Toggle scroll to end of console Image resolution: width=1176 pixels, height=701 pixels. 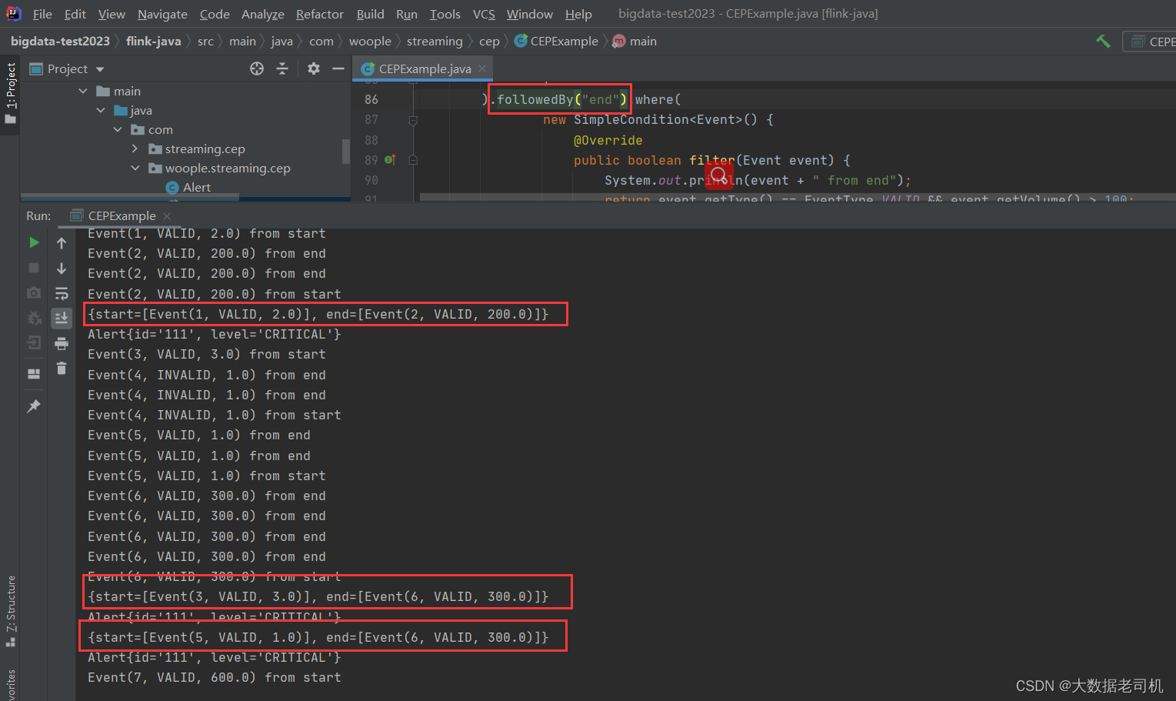pos(62,318)
